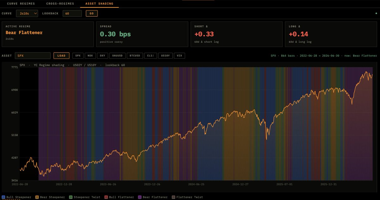The height and width of the screenshot is (200, 380).
Task: Open the 2s10s curve dropdown
Action: click(27, 13)
